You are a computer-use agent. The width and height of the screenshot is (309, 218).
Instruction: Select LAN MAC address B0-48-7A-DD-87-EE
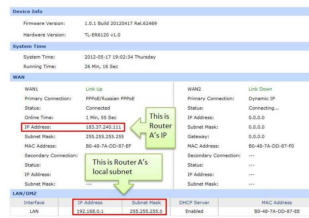pyautogui.click(x=277, y=211)
